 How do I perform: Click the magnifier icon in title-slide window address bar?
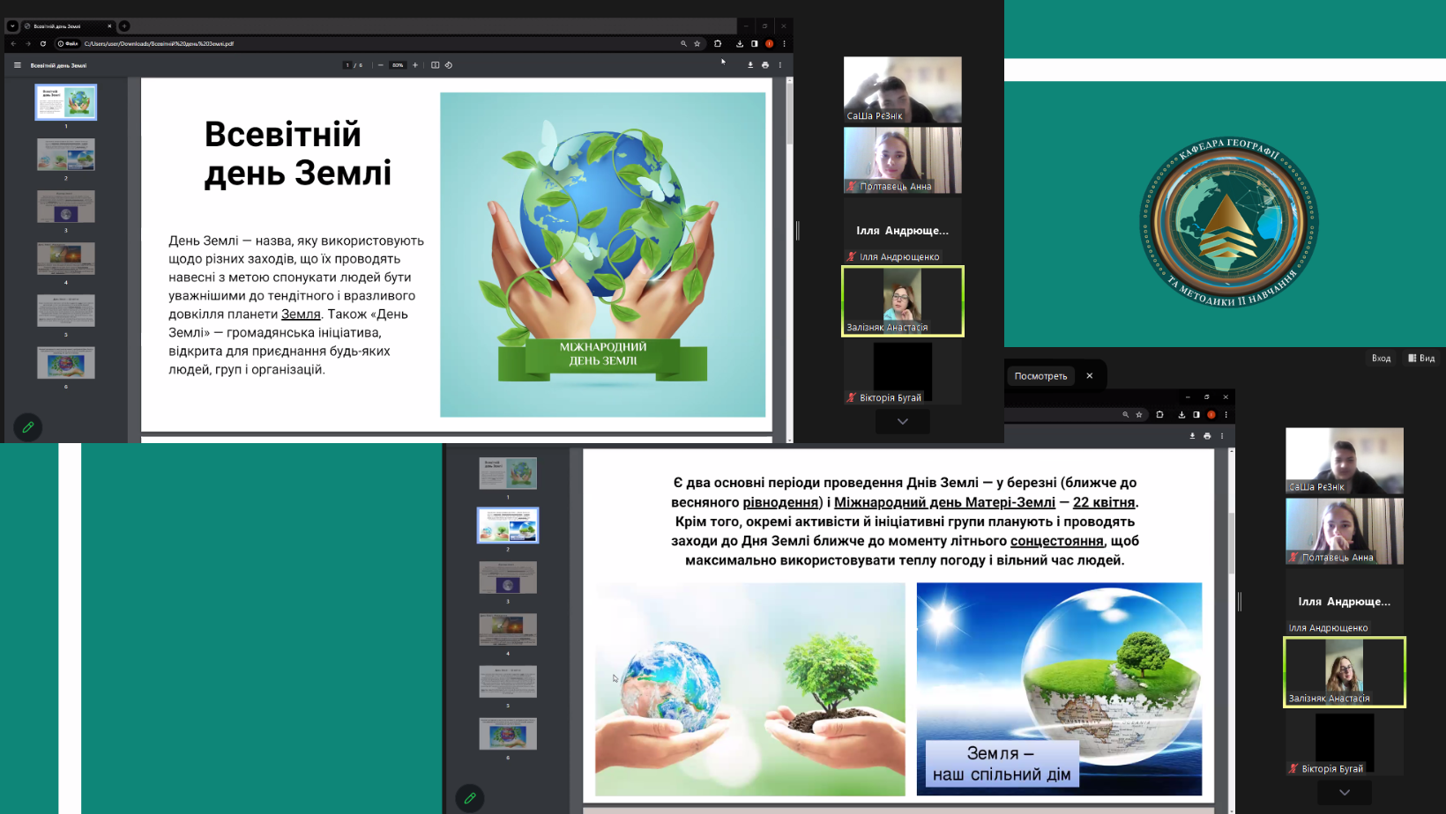(x=683, y=43)
